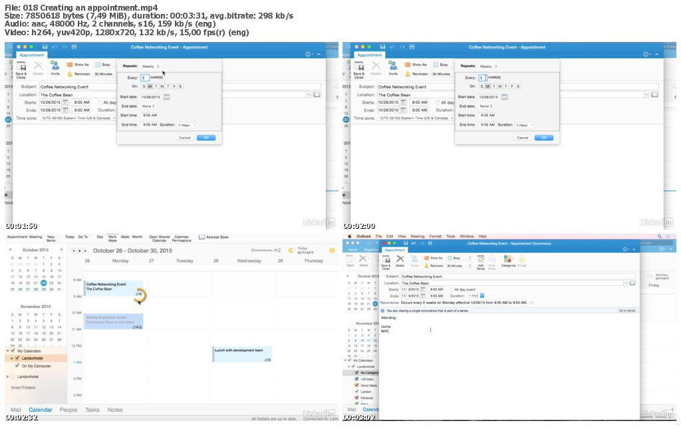Open the Tools menu in macOS menu bar
Image resolution: width=681 pixels, height=429 pixels.
tap(451, 237)
